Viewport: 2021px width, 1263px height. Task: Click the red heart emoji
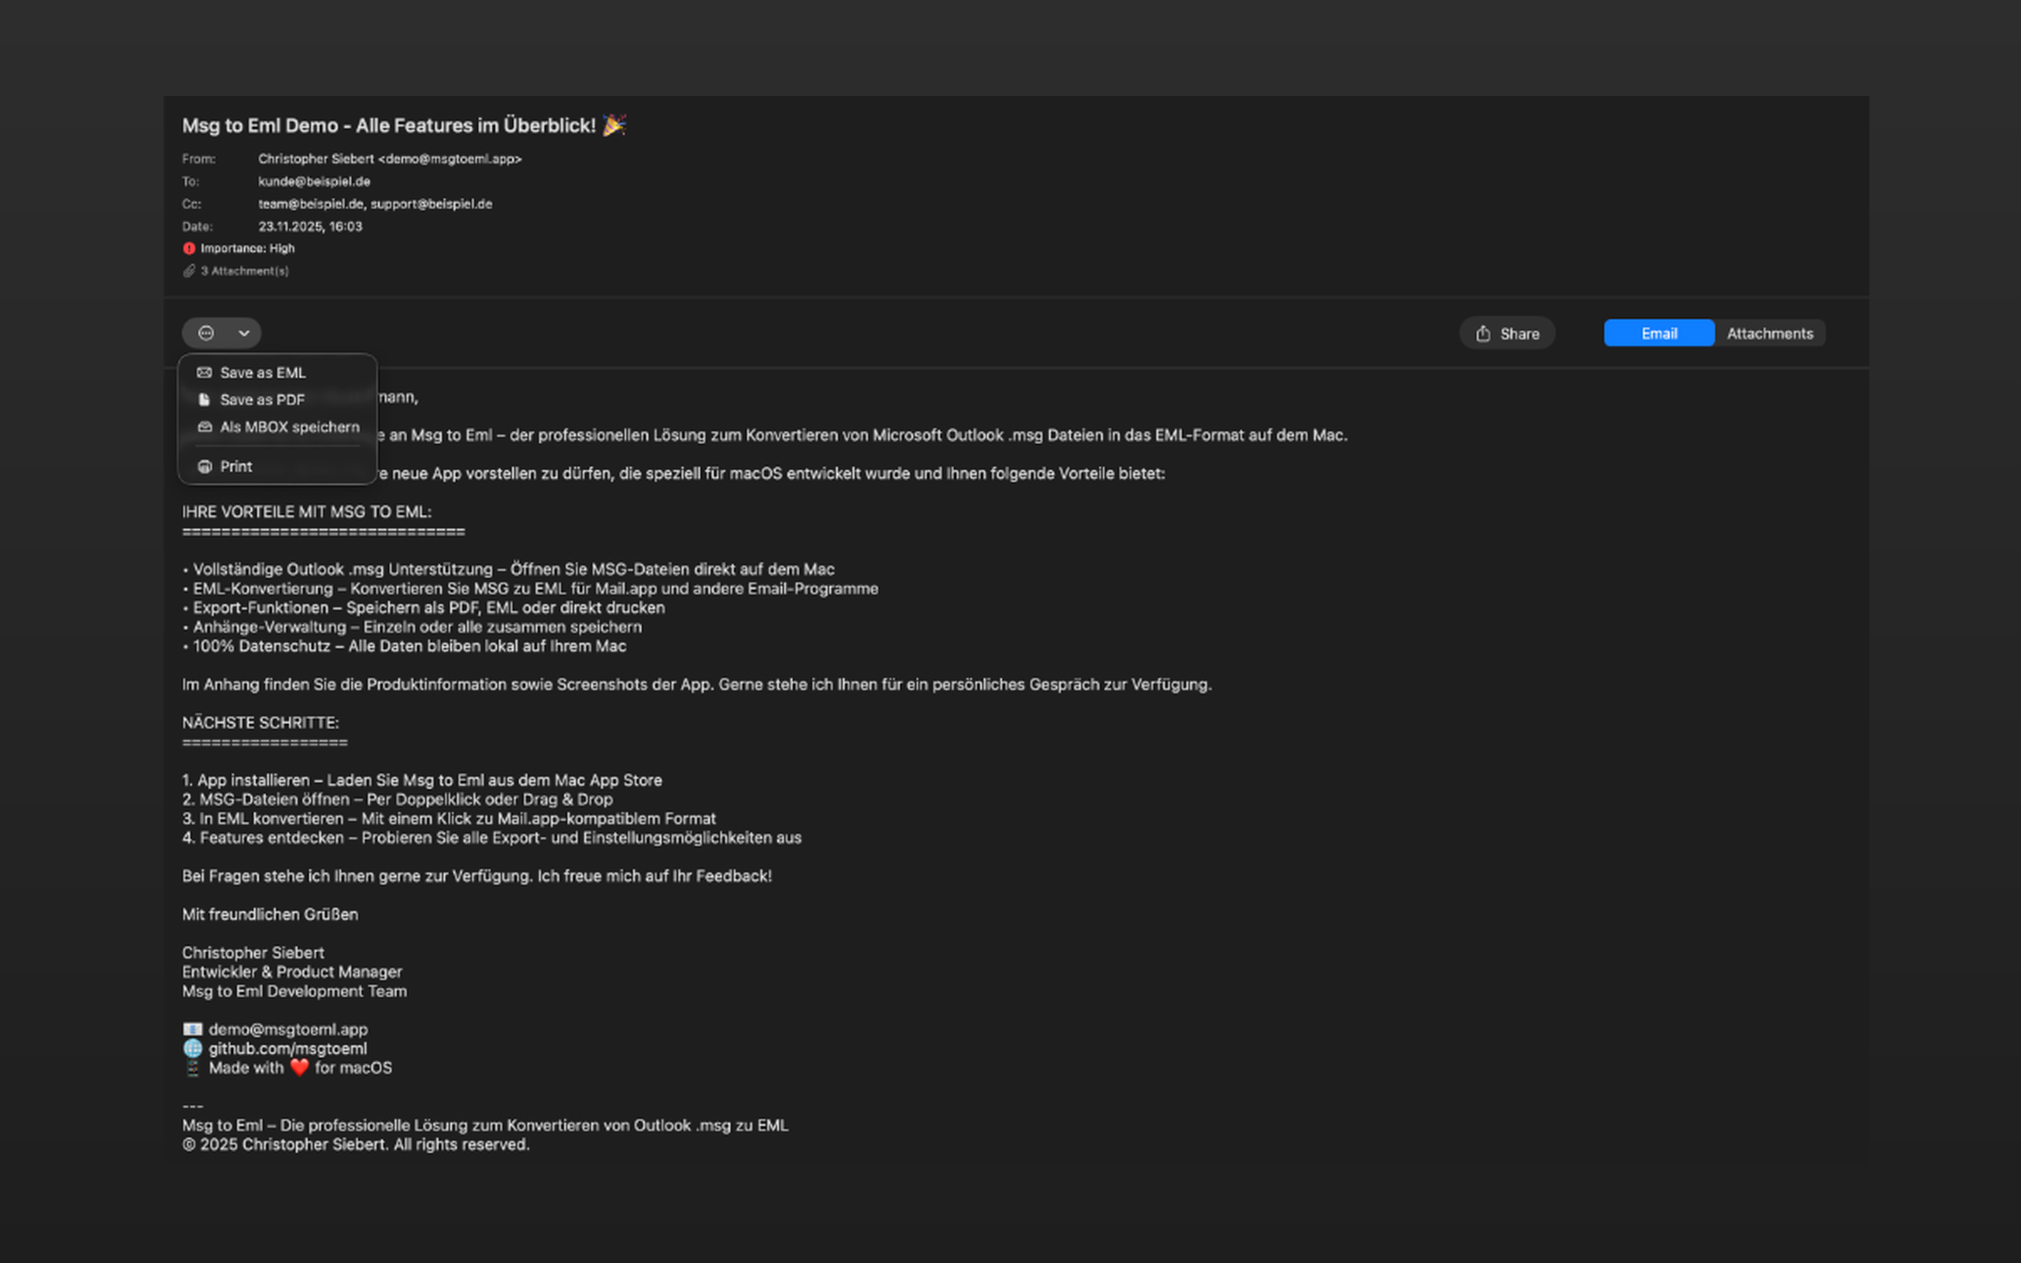[299, 1067]
